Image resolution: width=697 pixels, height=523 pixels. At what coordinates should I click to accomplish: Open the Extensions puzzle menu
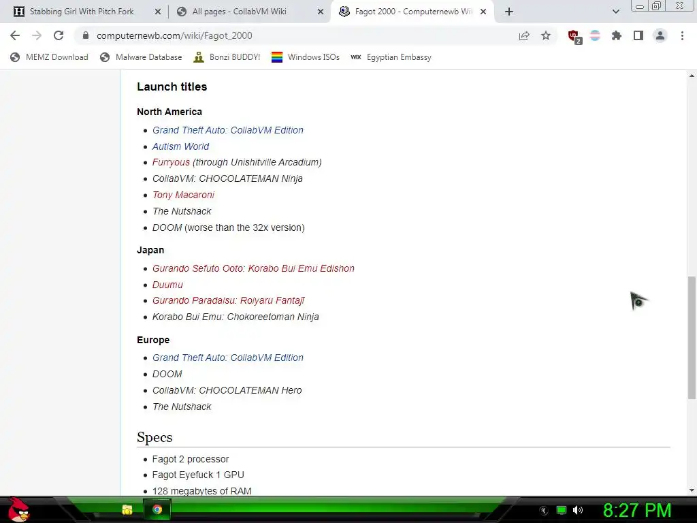pos(617,35)
